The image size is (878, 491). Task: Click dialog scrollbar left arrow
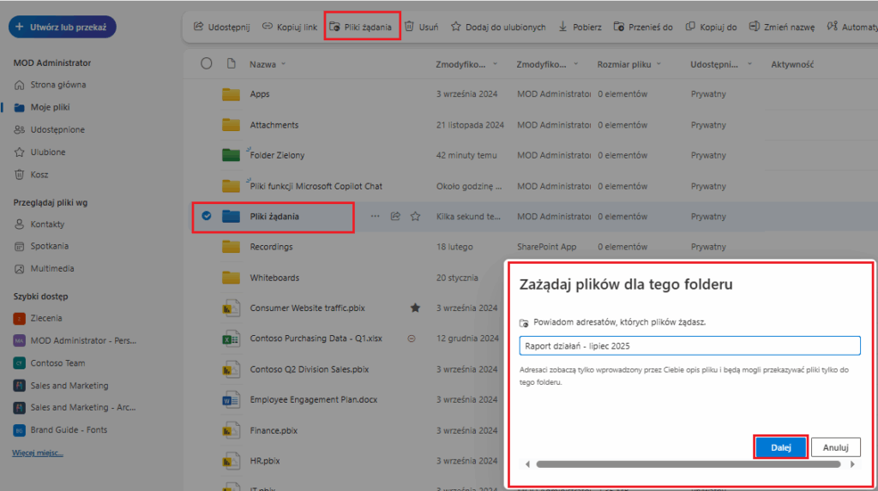click(527, 464)
